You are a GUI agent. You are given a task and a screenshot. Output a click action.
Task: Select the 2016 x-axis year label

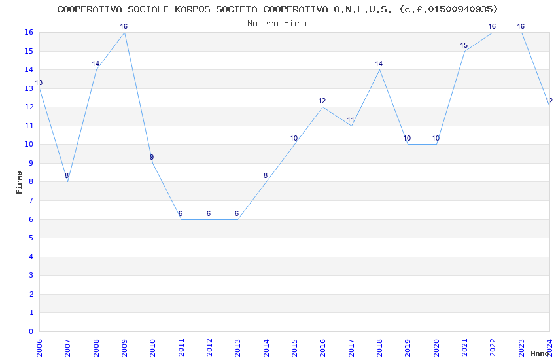click(322, 348)
